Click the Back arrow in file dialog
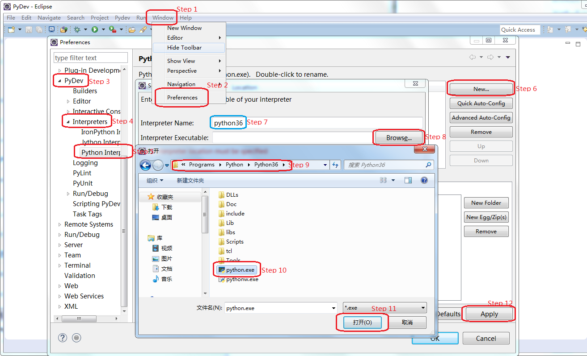This screenshot has width=587, height=356. [145, 165]
